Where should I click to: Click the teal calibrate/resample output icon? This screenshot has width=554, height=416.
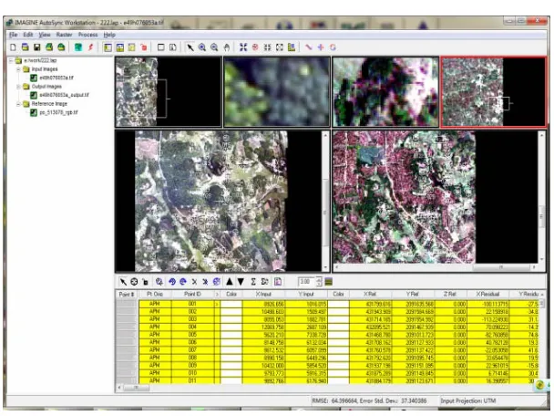coord(78,47)
